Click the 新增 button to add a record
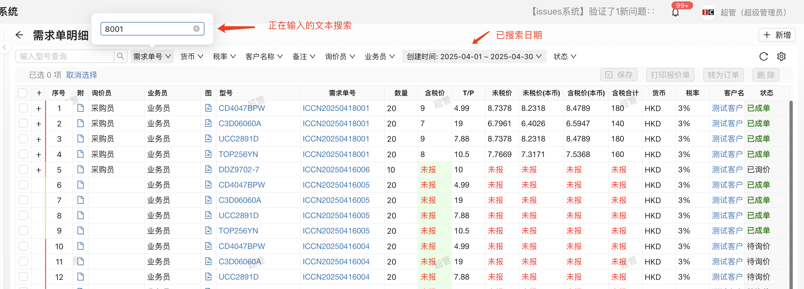 777,35
